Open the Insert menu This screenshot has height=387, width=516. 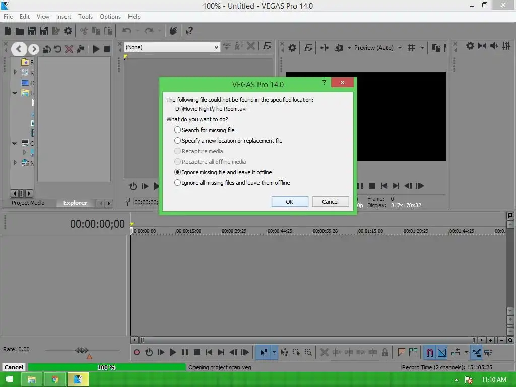pyautogui.click(x=63, y=17)
